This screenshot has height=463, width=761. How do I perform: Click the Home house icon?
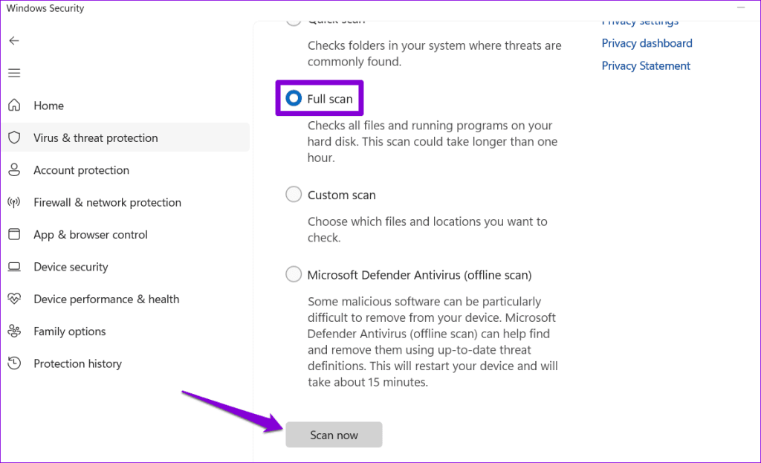(14, 106)
